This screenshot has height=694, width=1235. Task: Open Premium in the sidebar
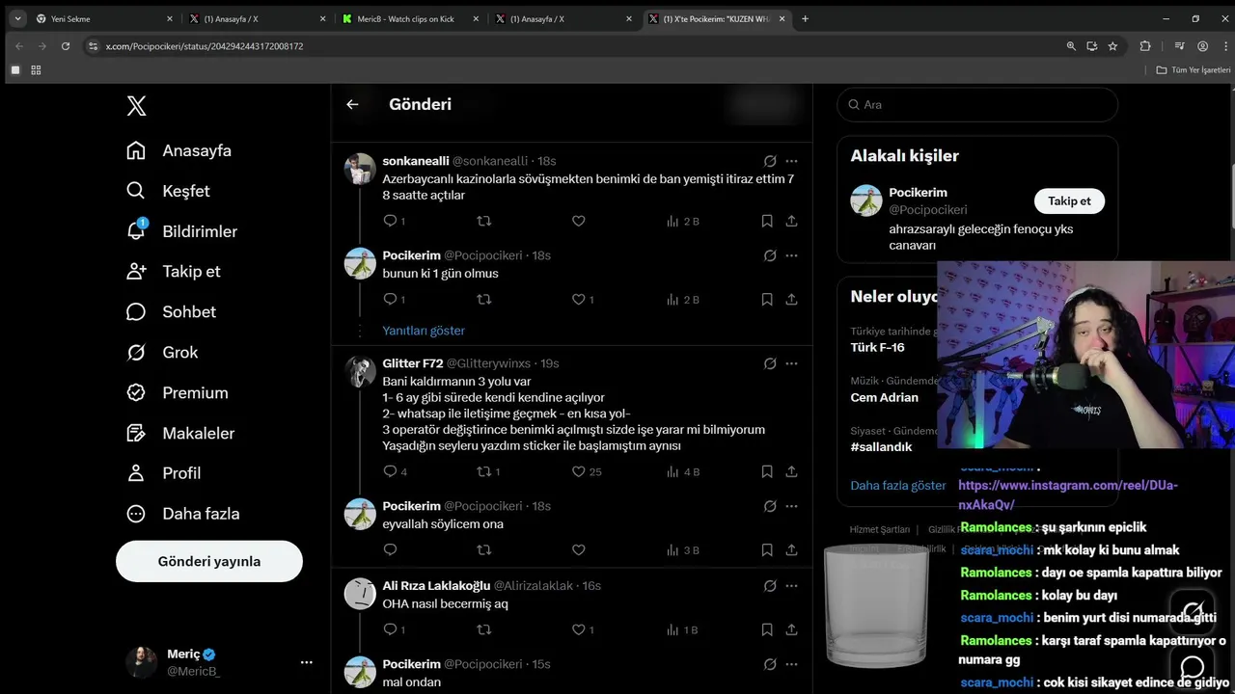point(178,392)
